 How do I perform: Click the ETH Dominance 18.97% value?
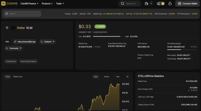194,14
